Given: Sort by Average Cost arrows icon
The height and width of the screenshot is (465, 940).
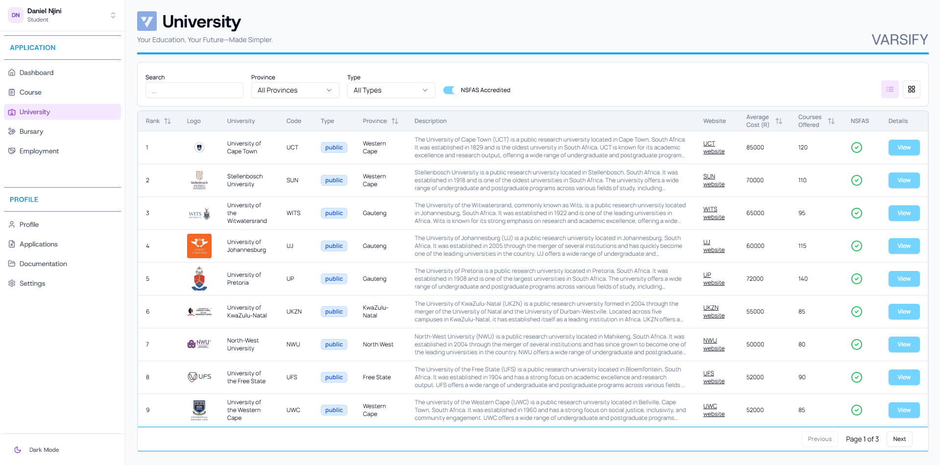Looking at the screenshot, I should click(x=779, y=121).
